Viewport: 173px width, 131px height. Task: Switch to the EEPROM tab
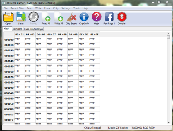click(17, 29)
